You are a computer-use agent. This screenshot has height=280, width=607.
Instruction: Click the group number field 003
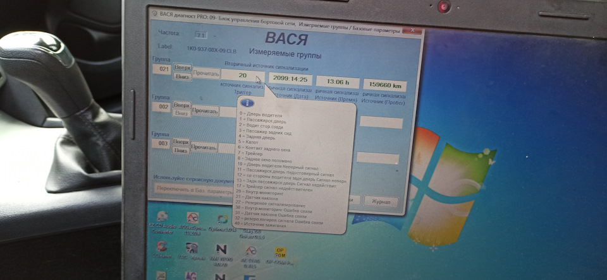tap(161, 144)
